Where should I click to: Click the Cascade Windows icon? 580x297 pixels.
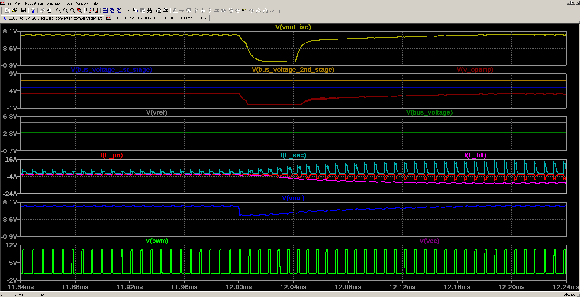pyautogui.click(x=112, y=11)
